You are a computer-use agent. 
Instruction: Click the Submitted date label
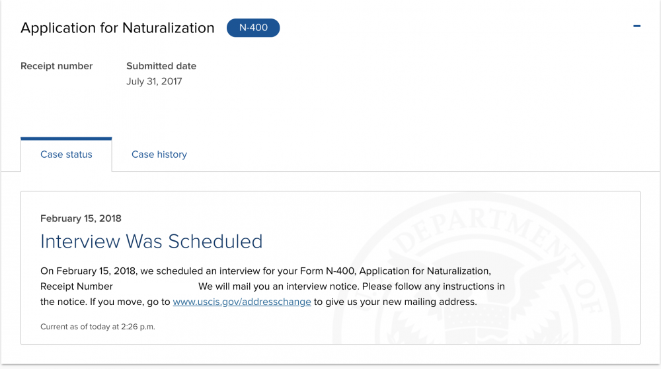pos(161,66)
